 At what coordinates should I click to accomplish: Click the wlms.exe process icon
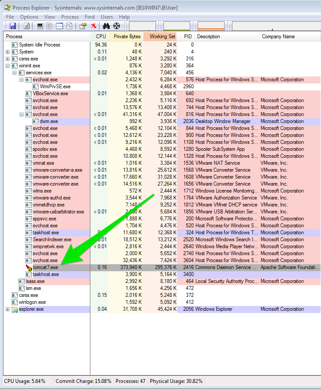(29, 191)
